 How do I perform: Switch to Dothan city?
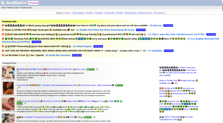click(x=90, y=13)
